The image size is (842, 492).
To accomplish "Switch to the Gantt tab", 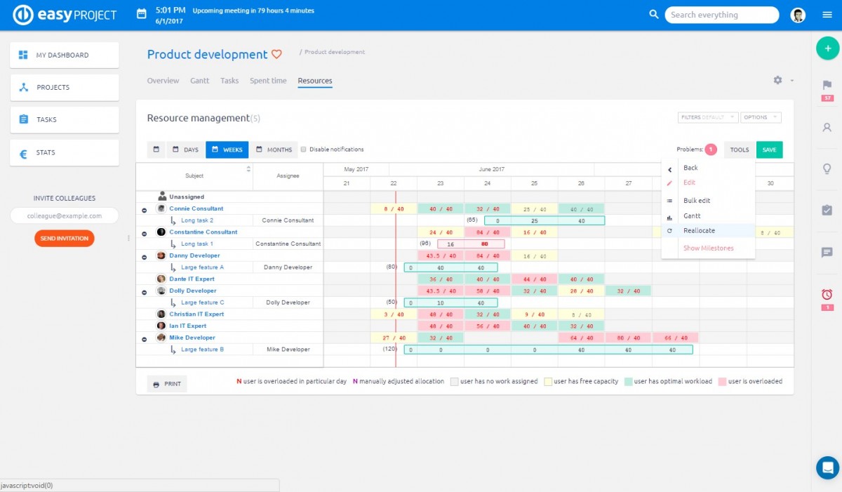I will click(199, 80).
